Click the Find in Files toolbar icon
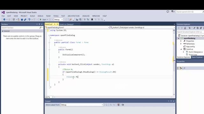Screen dimensions: 204x114 point(70,20)
